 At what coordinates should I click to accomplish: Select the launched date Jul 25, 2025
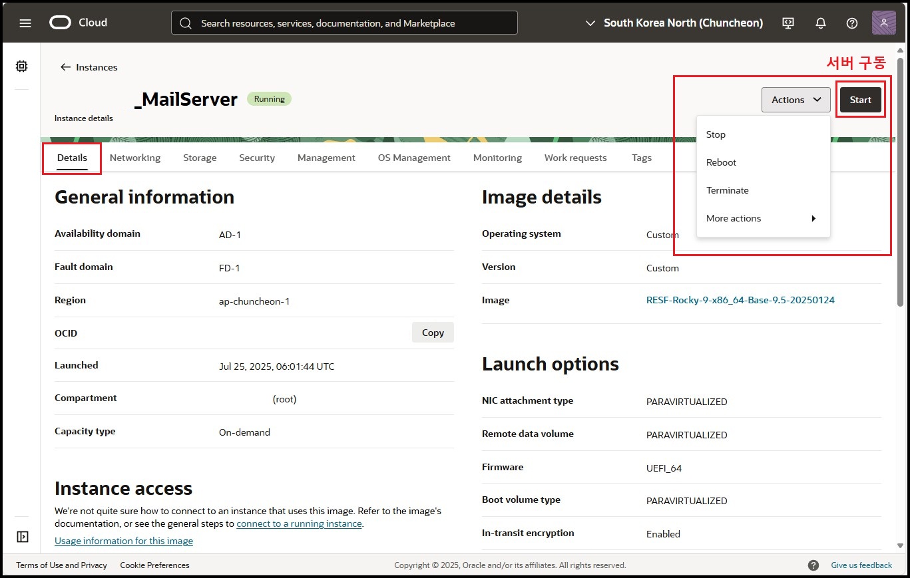(276, 366)
